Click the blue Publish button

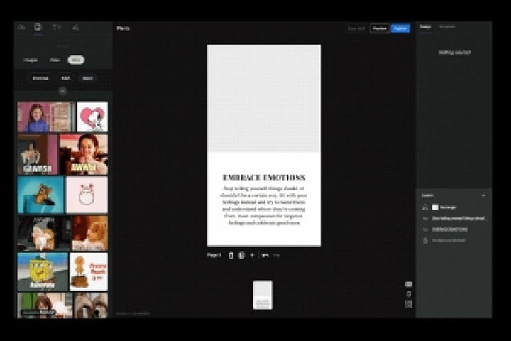400,28
